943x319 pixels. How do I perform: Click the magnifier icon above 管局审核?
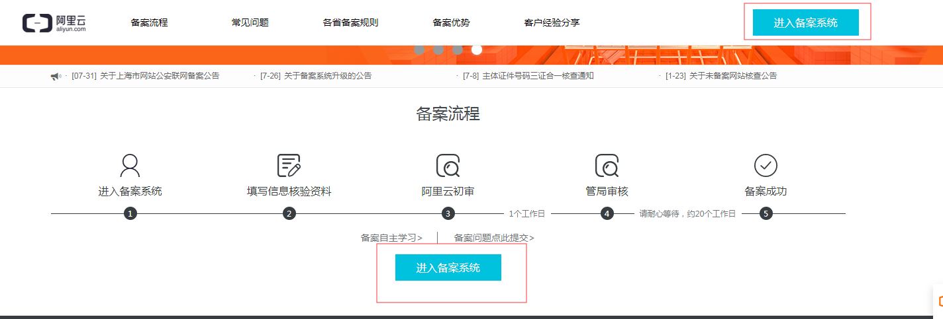click(607, 165)
